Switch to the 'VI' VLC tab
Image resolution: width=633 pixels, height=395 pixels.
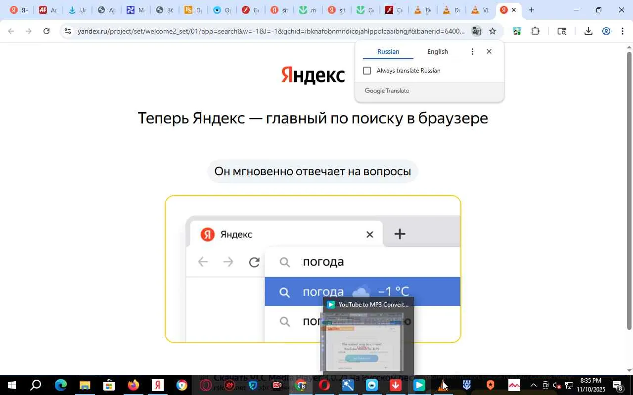(480, 10)
